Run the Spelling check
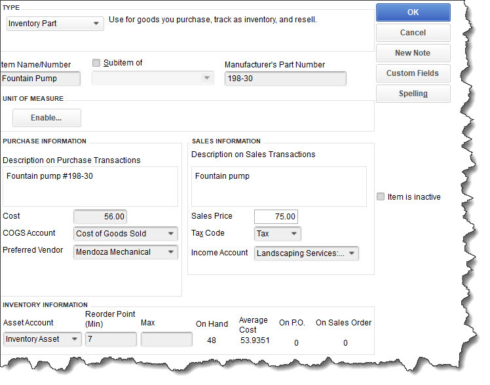The image size is (490, 385). click(x=413, y=94)
